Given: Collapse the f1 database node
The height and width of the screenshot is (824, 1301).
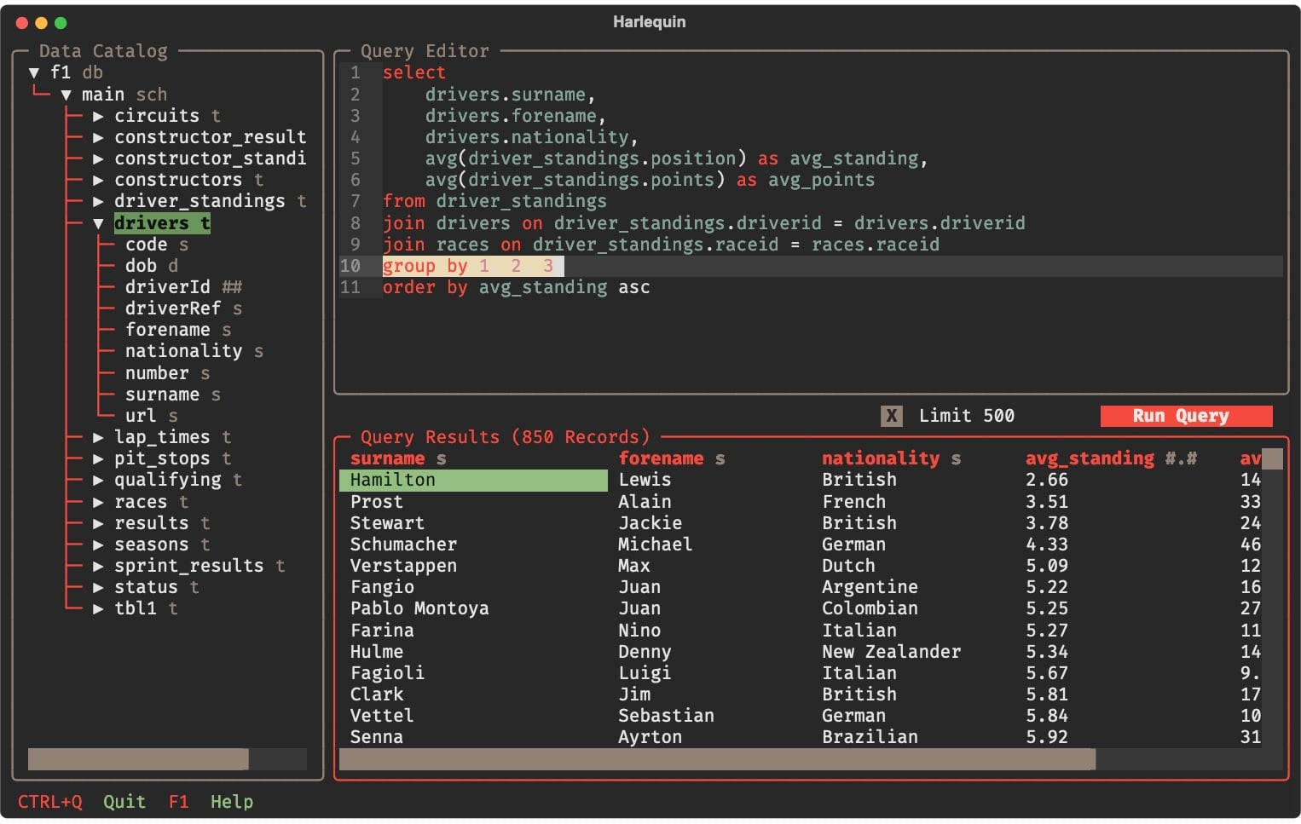Looking at the screenshot, I should 34,72.
